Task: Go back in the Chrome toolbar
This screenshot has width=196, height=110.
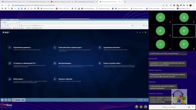Action: [x=2, y=5]
